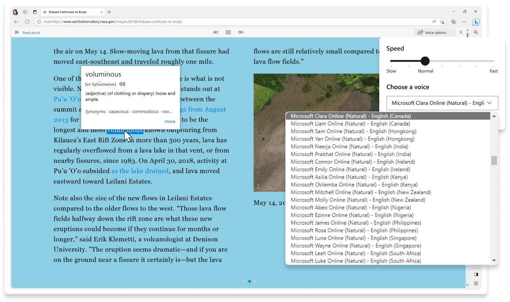Open the Bing chat sidebar icon
The height and width of the screenshot is (302, 510).
tap(476, 22)
